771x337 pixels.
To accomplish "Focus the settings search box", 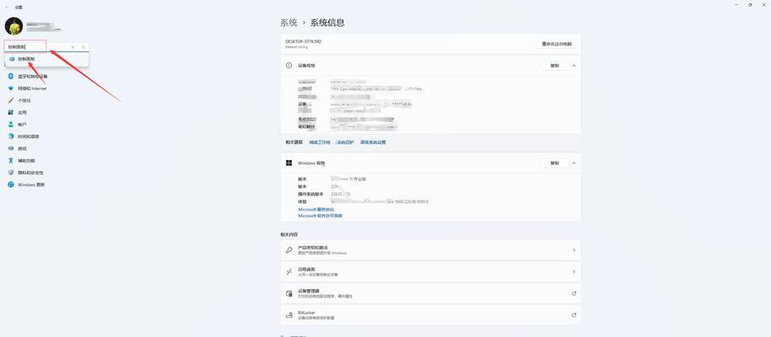I will click(x=46, y=46).
